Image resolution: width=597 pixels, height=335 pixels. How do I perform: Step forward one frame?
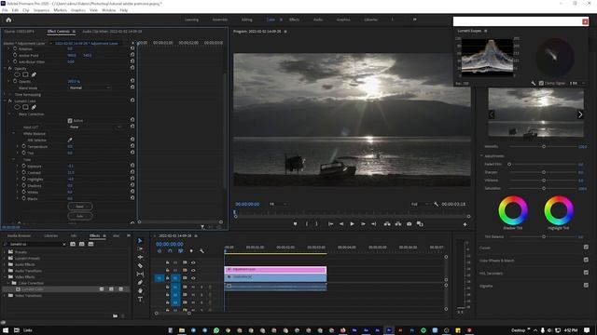click(x=363, y=224)
